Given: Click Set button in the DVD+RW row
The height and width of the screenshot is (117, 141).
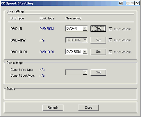Looking at the screenshot, I should (x=98, y=40).
